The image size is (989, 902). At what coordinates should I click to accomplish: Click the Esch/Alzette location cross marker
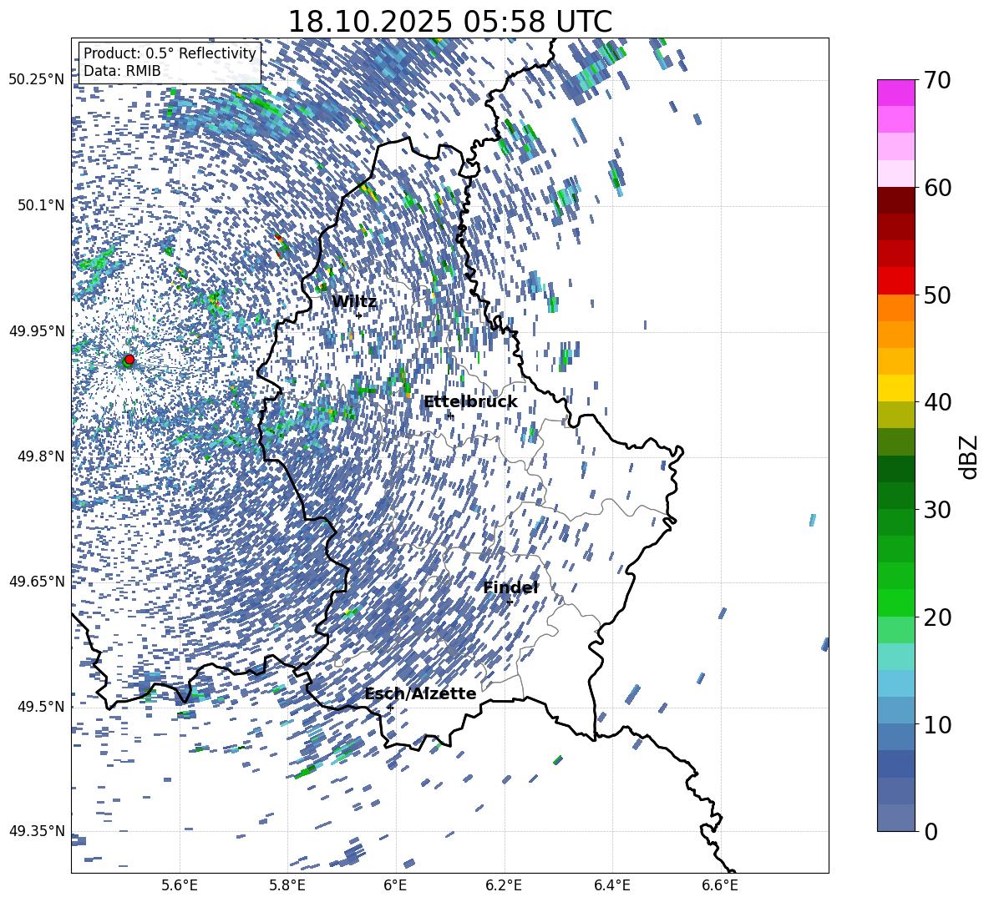pyautogui.click(x=390, y=708)
